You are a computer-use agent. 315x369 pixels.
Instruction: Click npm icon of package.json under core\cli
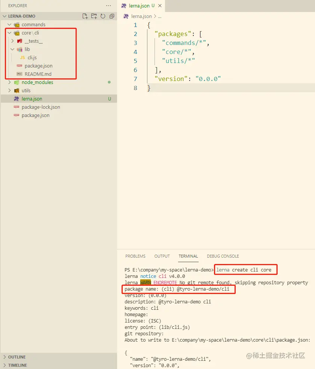coord(19,66)
